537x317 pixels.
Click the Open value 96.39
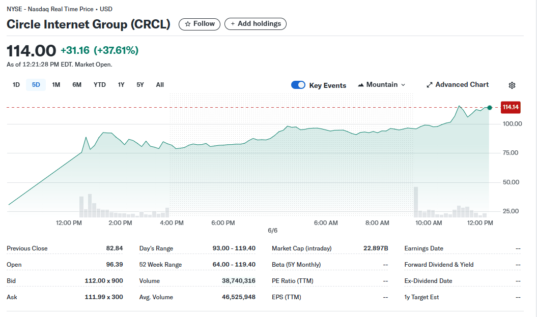[x=115, y=265]
